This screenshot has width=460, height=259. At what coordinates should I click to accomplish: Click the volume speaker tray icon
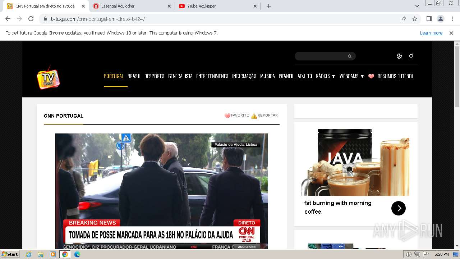(409, 254)
